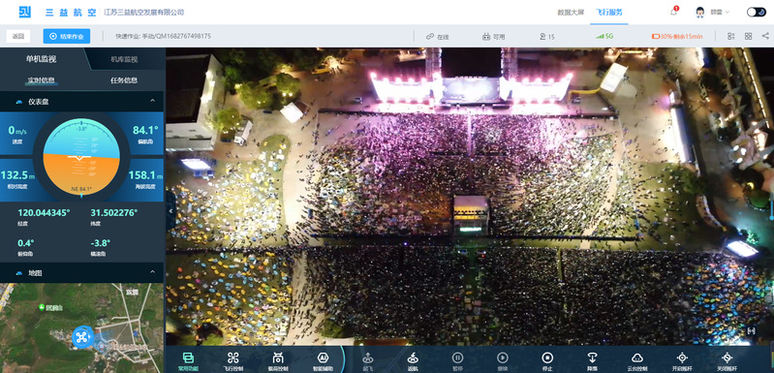Select the 智能辅助 AI assist icon
The width and height of the screenshot is (774, 373).
323,358
